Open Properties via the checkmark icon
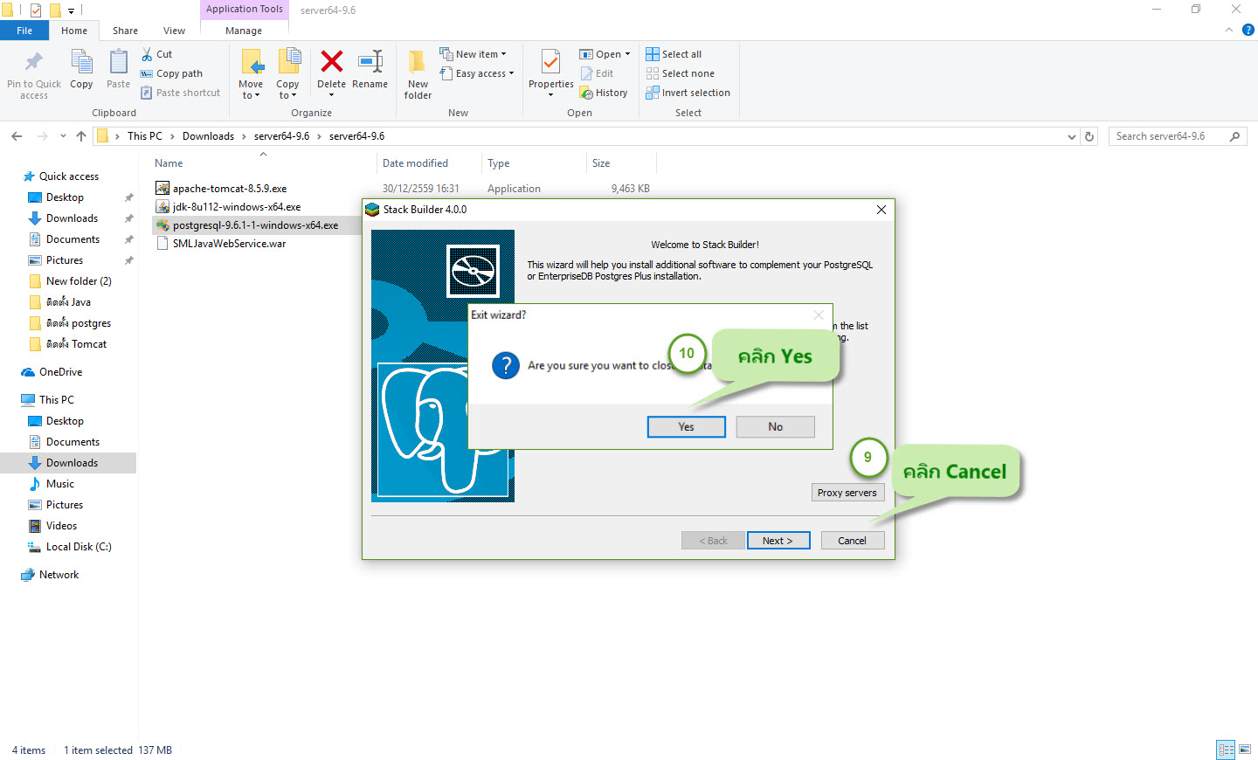This screenshot has height=760, width=1258. pyautogui.click(x=550, y=62)
